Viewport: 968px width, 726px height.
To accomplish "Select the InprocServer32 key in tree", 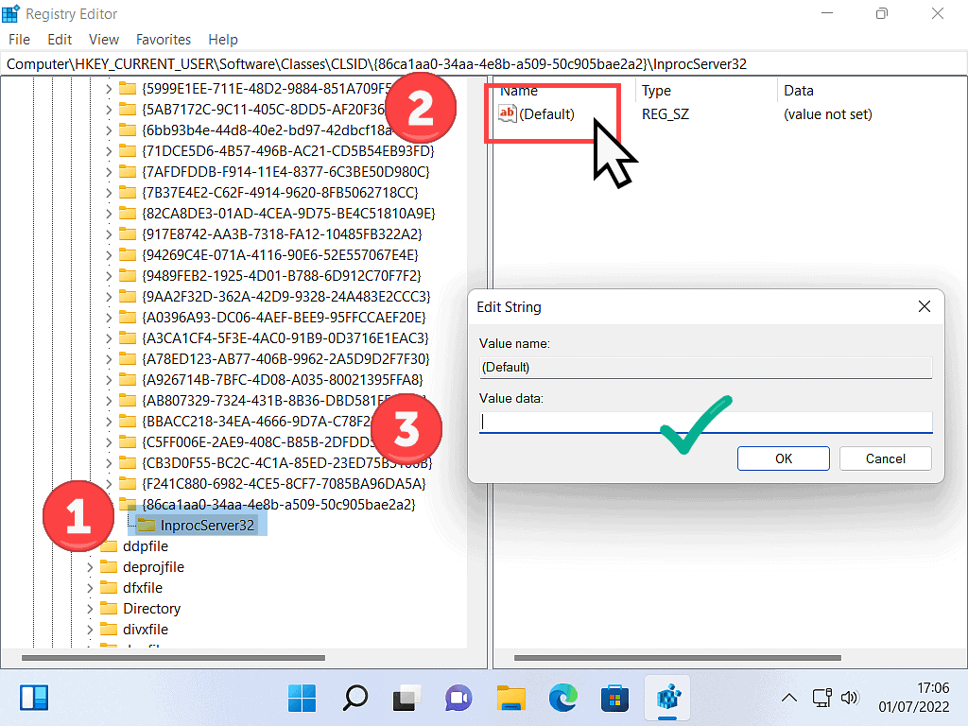I will coord(207,525).
